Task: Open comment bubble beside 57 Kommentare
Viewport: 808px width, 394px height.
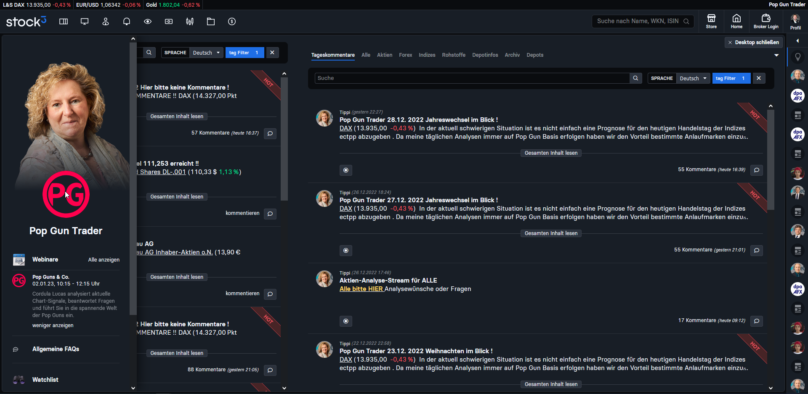Action: tap(270, 133)
